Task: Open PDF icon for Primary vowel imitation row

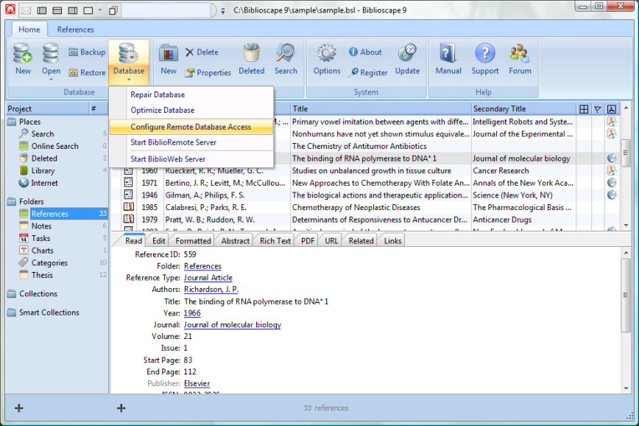Action: [611, 122]
